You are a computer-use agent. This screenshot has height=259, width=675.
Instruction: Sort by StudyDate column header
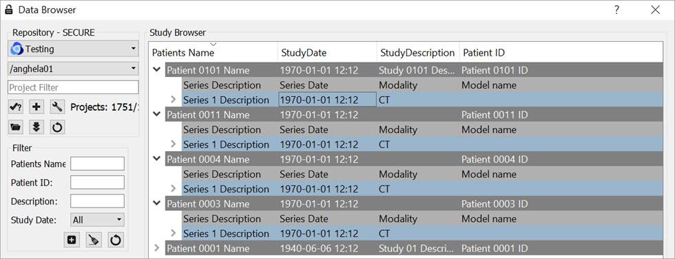[x=327, y=52]
